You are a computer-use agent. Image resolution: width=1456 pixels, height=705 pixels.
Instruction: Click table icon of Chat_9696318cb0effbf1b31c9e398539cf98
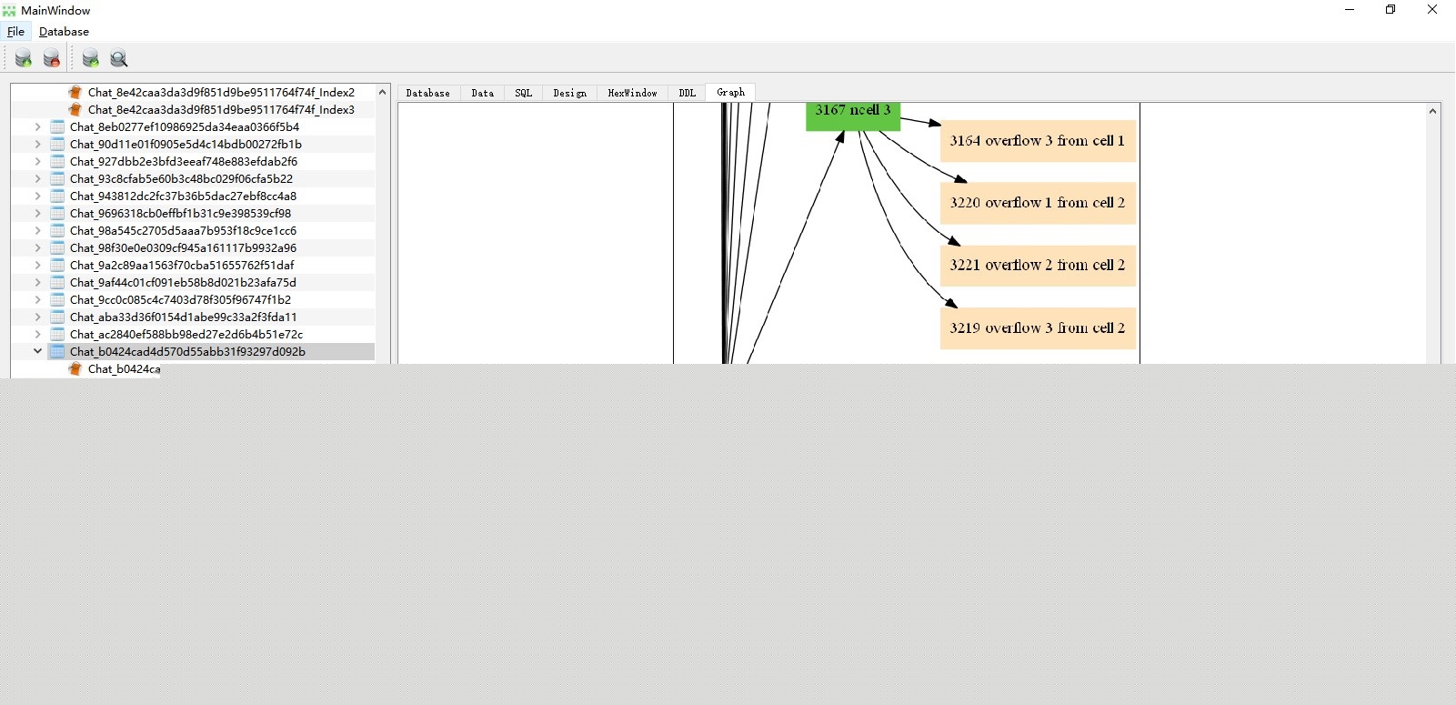57,213
